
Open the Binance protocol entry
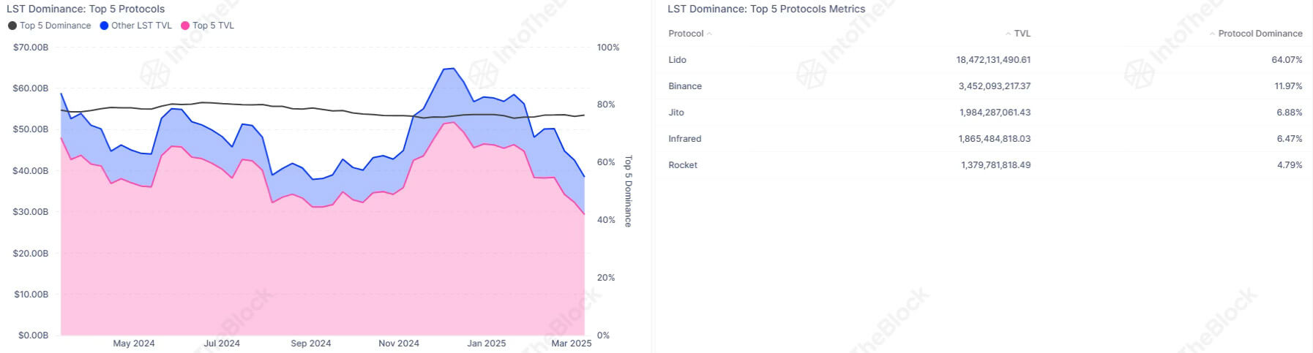(x=684, y=86)
